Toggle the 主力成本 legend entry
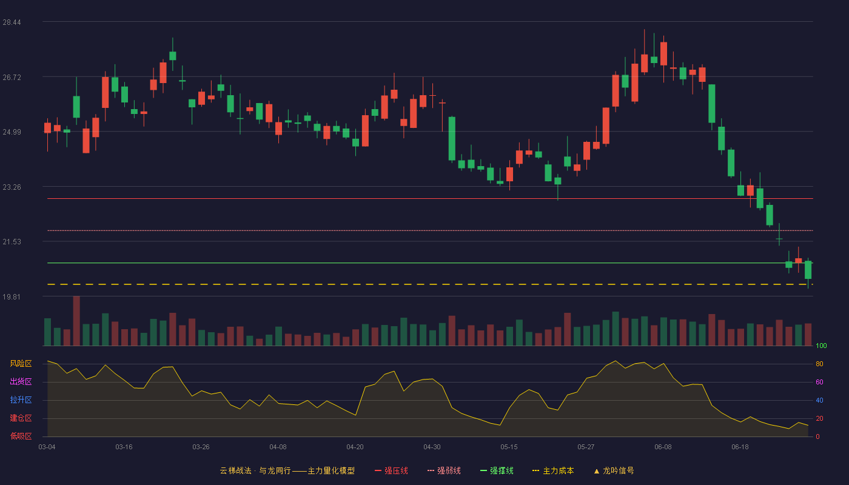849x485 pixels. click(553, 470)
